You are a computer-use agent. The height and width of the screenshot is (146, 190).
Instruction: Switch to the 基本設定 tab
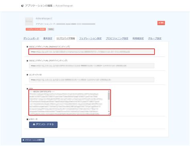click(48, 38)
